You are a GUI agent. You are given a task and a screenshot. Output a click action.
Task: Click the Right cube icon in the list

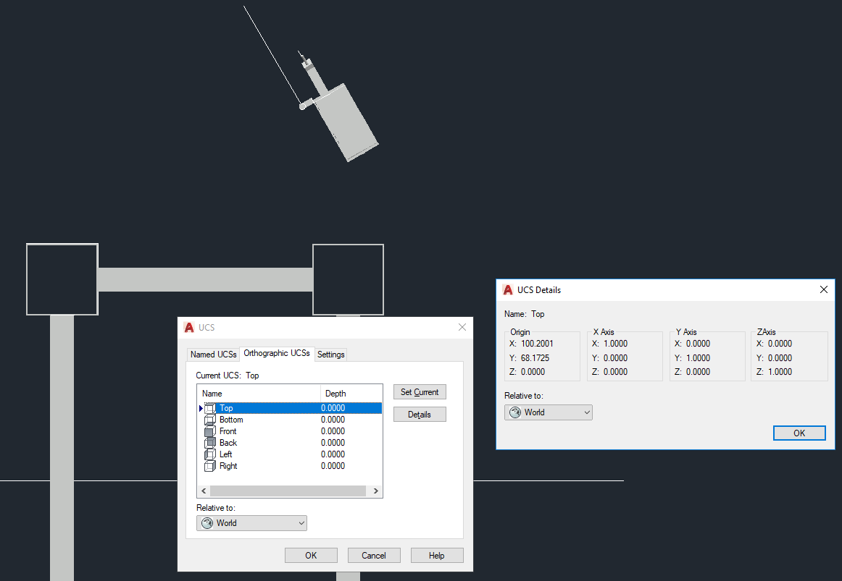tap(210, 466)
